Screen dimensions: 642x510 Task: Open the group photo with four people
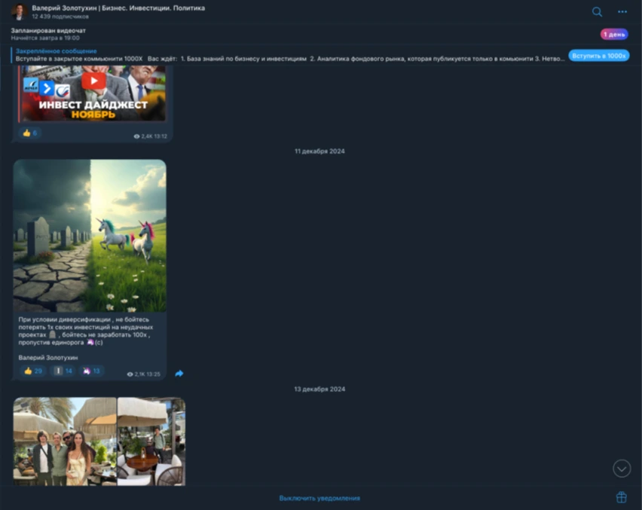point(65,441)
